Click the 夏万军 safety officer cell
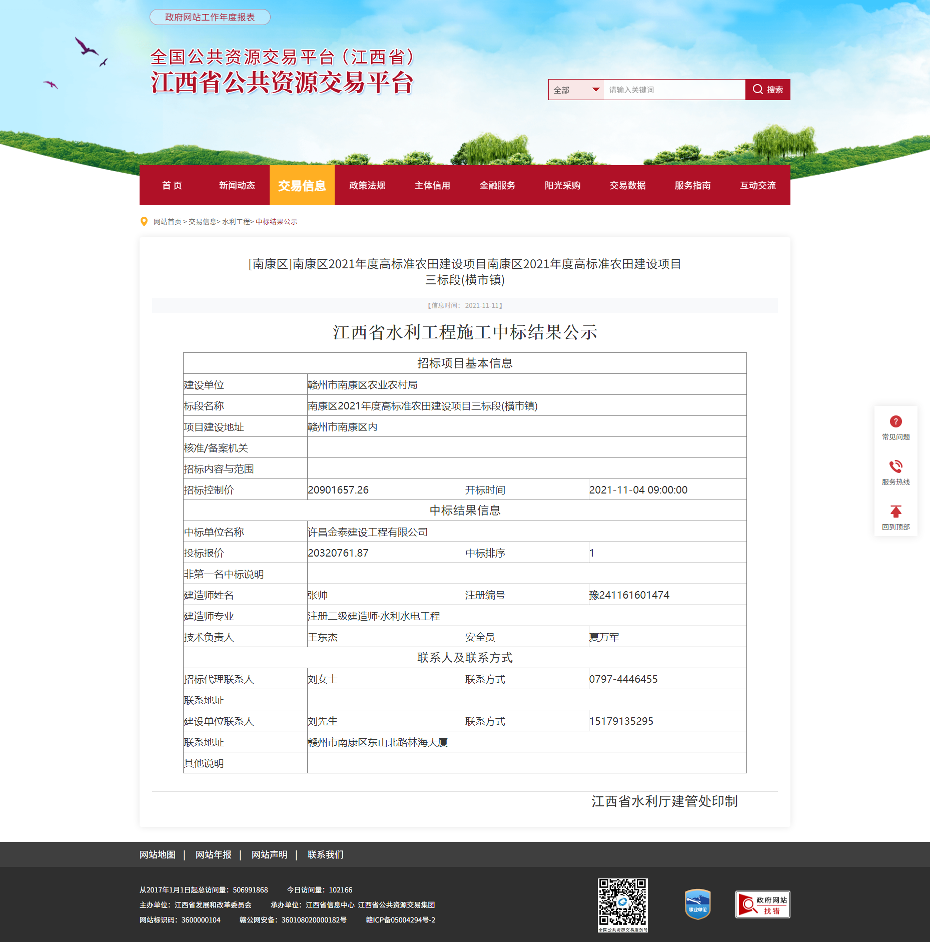The image size is (930, 942). (667, 637)
